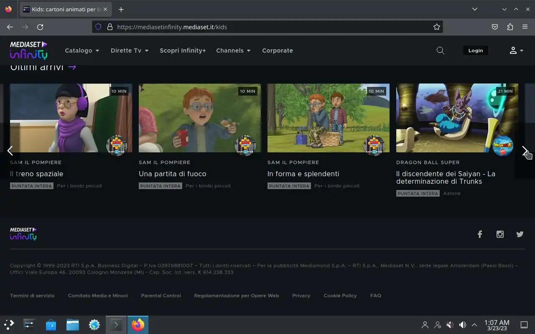Open the Discover store taskbar icon
The height and width of the screenshot is (334, 535).
click(51, 324)
